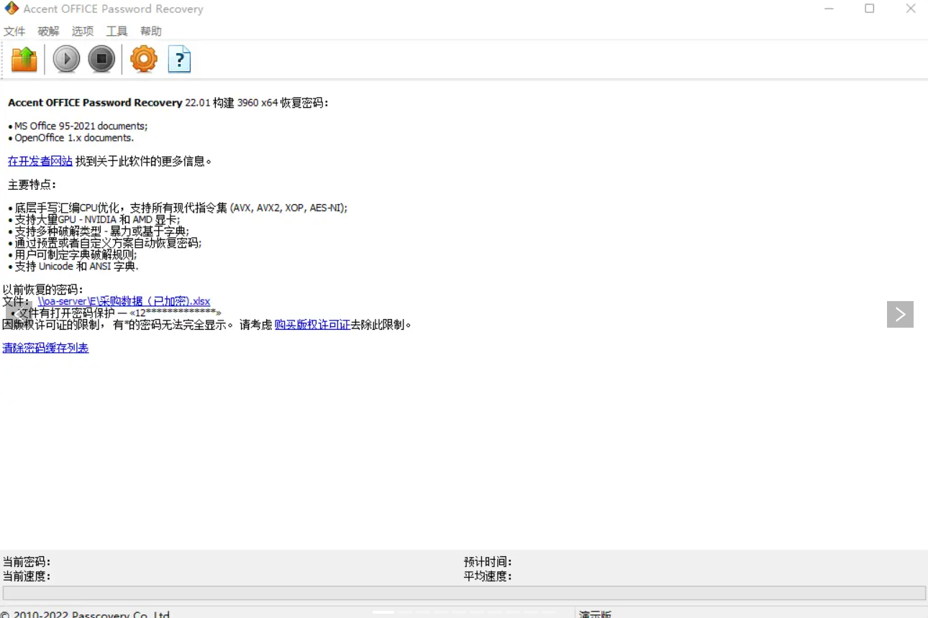The image size is (928, 618).
Task: Click the app logo in title bar
Action: point(12,9)
